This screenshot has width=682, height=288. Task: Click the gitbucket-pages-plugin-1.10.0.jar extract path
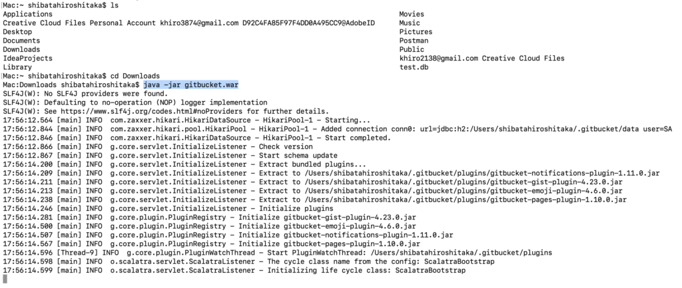coord(466,200)
